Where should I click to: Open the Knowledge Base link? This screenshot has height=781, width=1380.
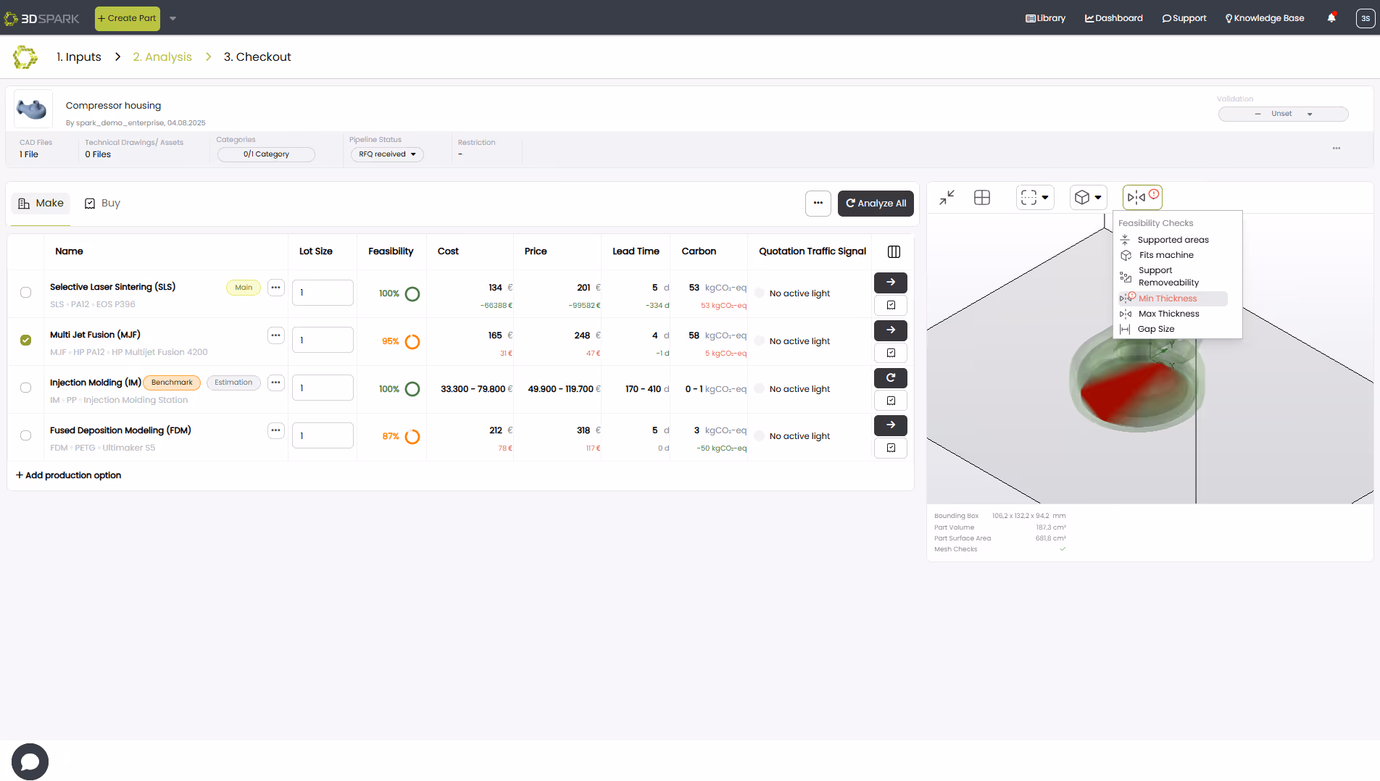pyautogui.click(x=1265, y=18)
